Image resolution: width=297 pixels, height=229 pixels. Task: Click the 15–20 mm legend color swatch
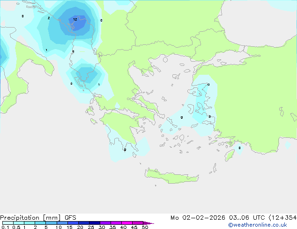[x=73, y=223]
